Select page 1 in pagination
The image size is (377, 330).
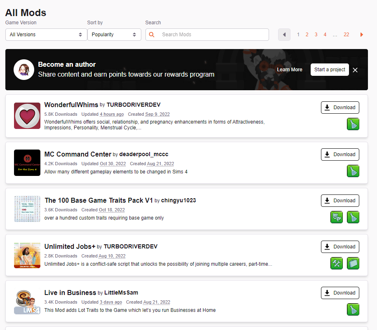[x=298, y=35]
